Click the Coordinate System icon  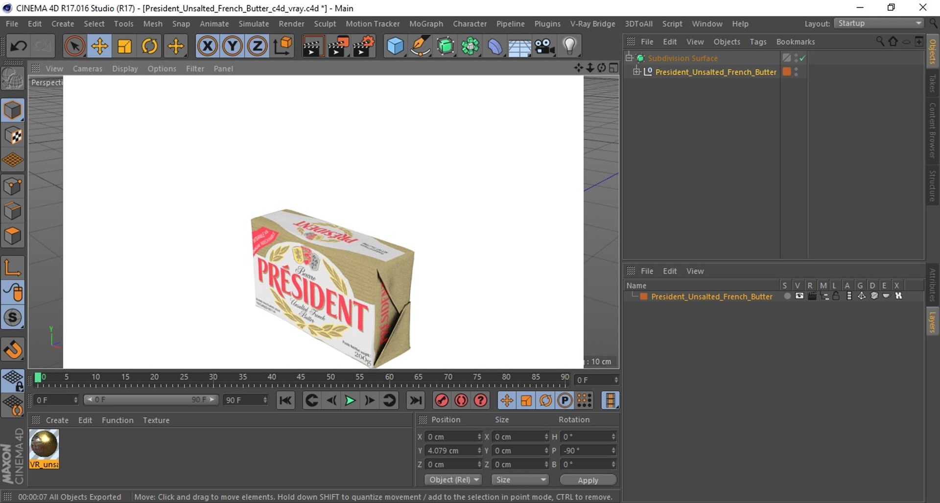point(283,46)
